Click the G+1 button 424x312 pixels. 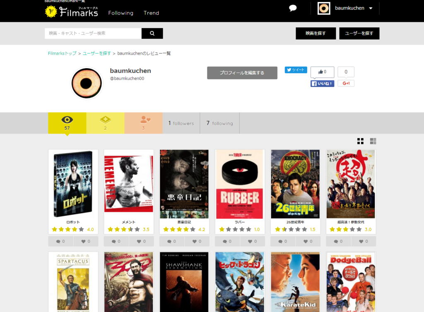coord(346,83)
